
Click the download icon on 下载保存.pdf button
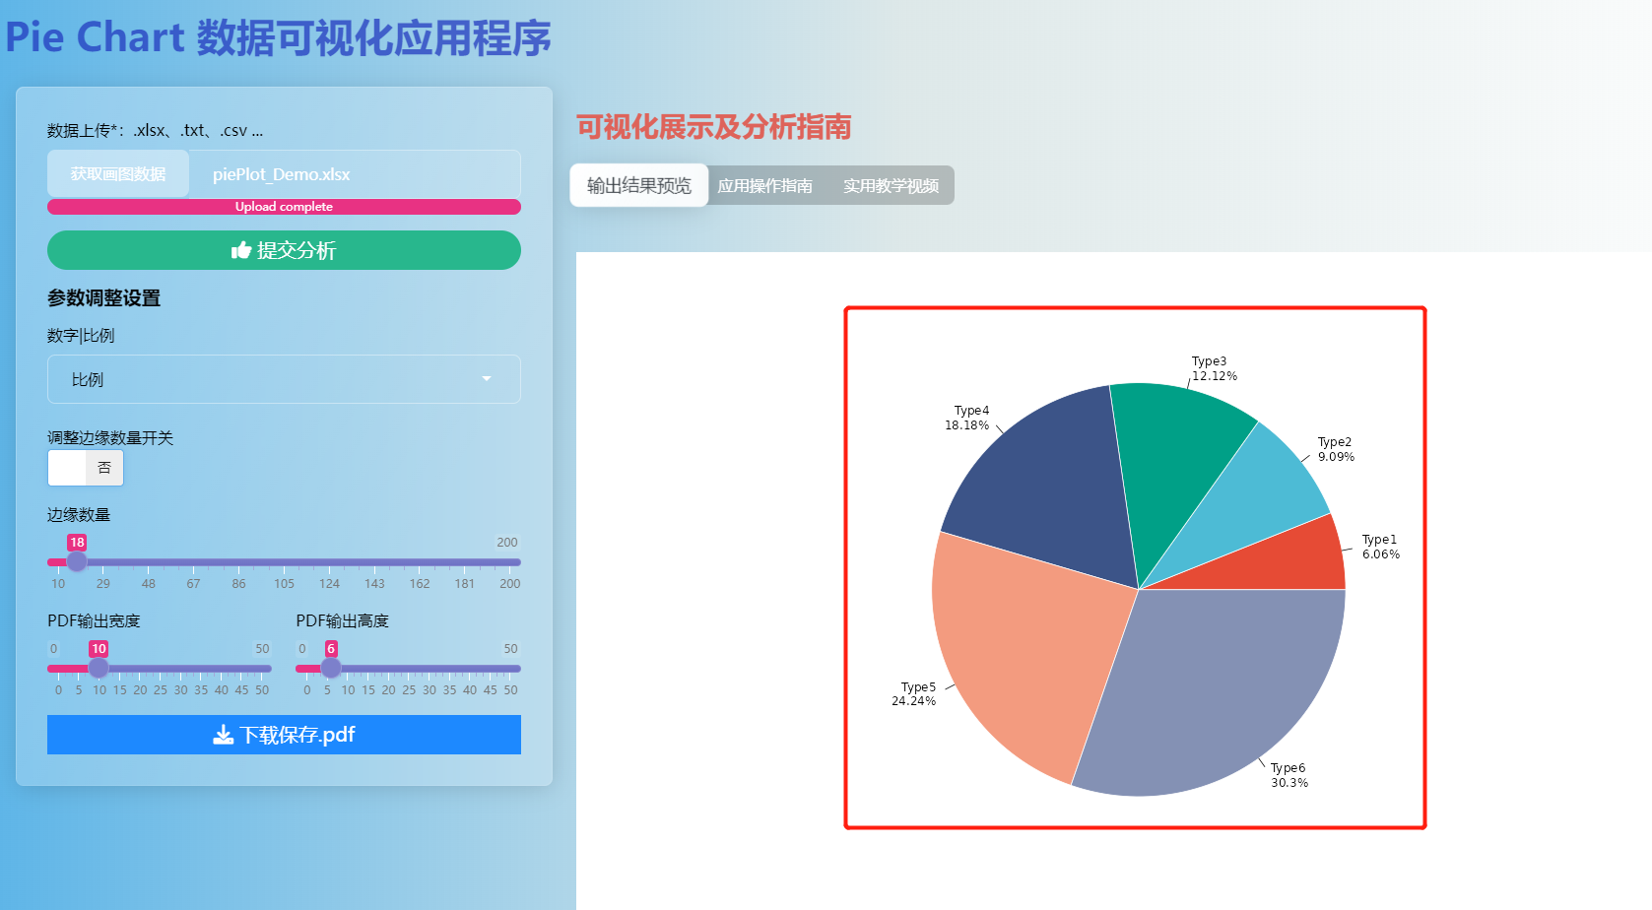(x=225, y=734)
